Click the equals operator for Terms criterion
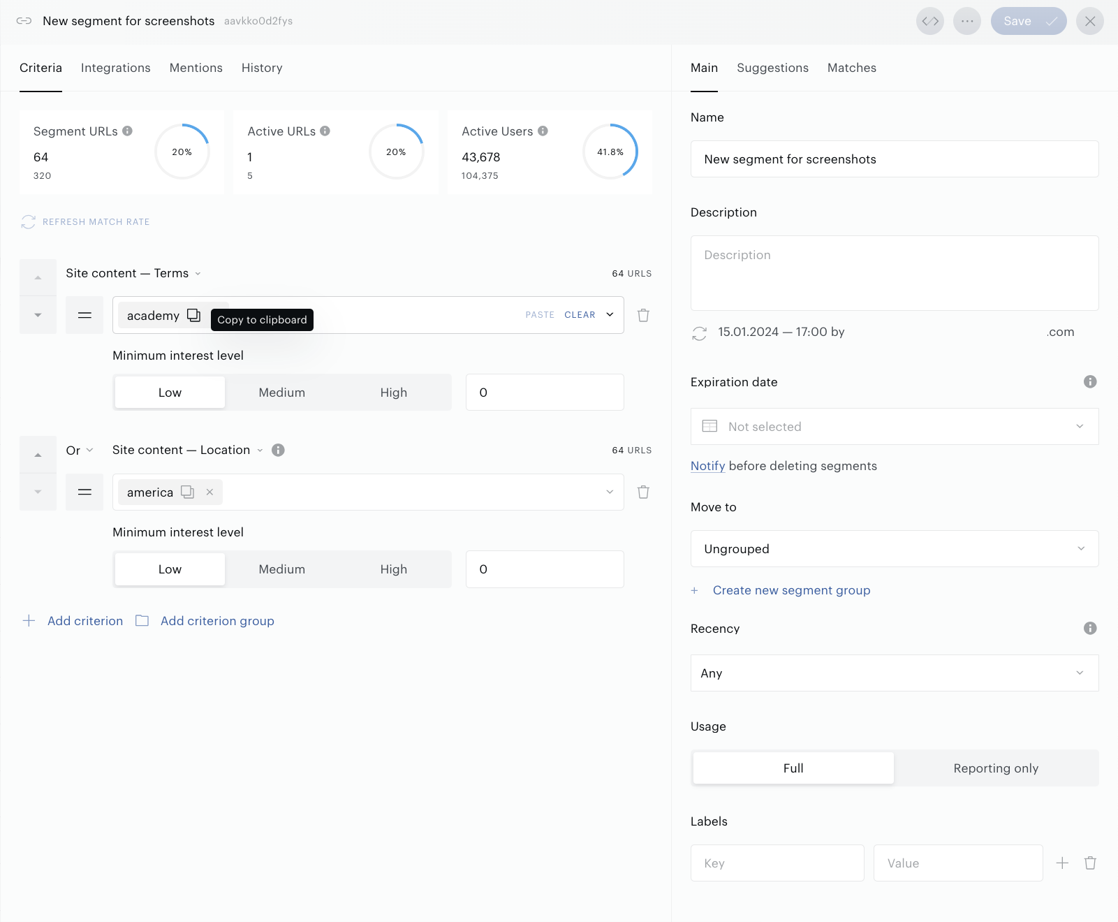This screenshot has width=1118, height=922. click(x=84, y=315)
